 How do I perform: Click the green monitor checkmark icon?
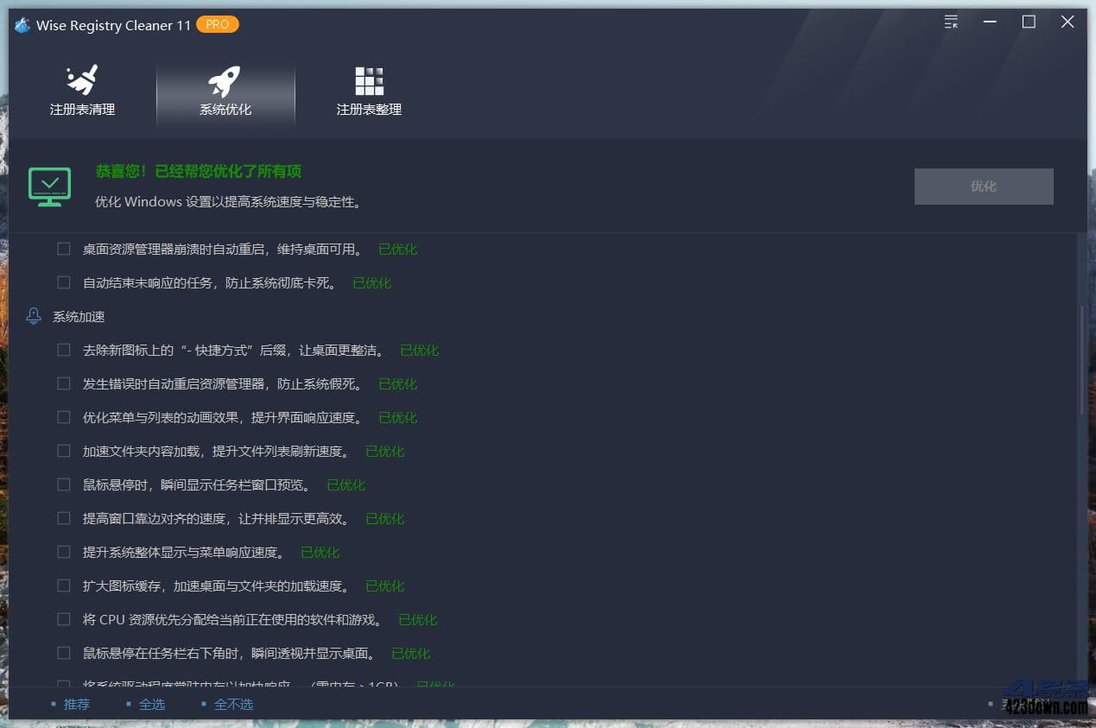49,187
